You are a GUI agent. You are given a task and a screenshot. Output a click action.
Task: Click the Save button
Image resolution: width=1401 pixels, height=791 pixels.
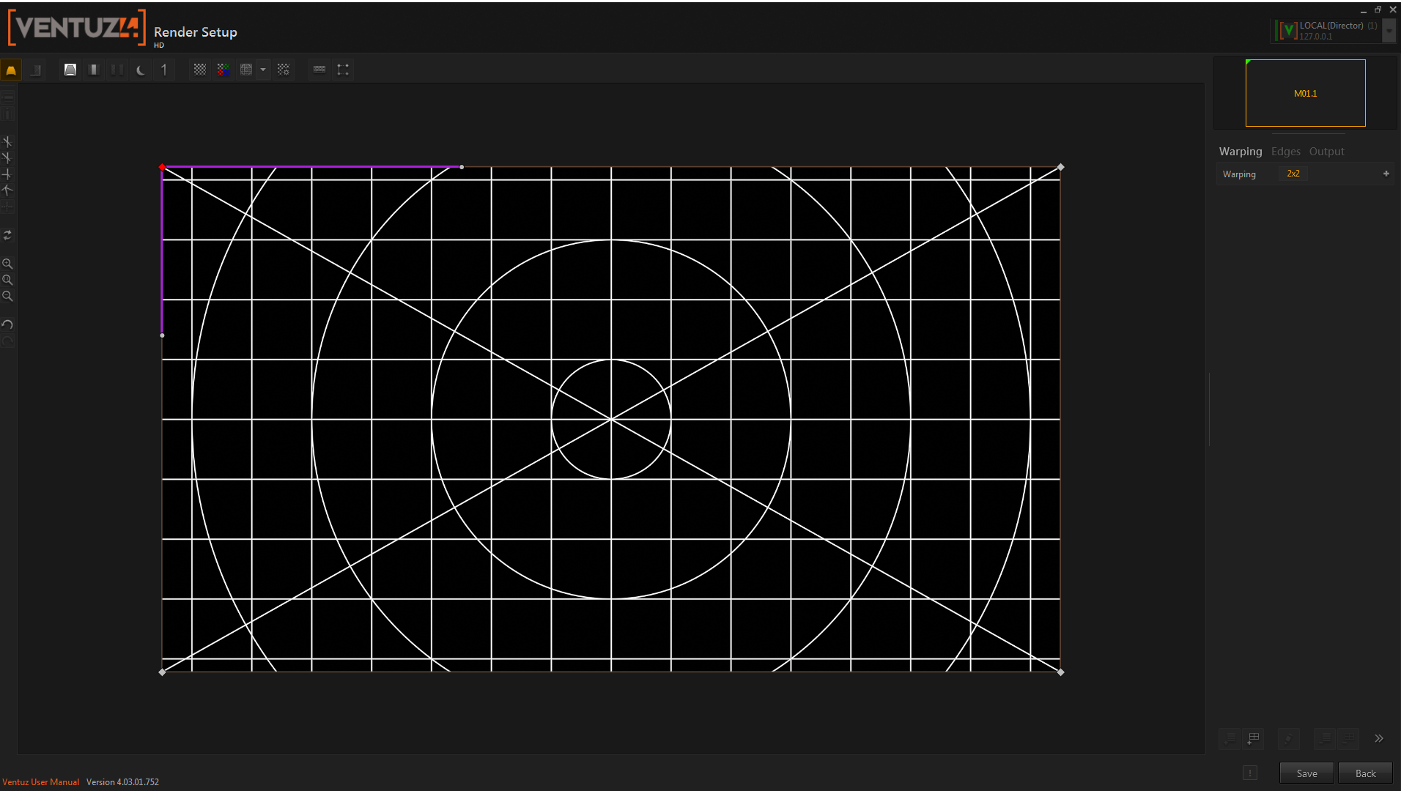tap(1306, 773)
